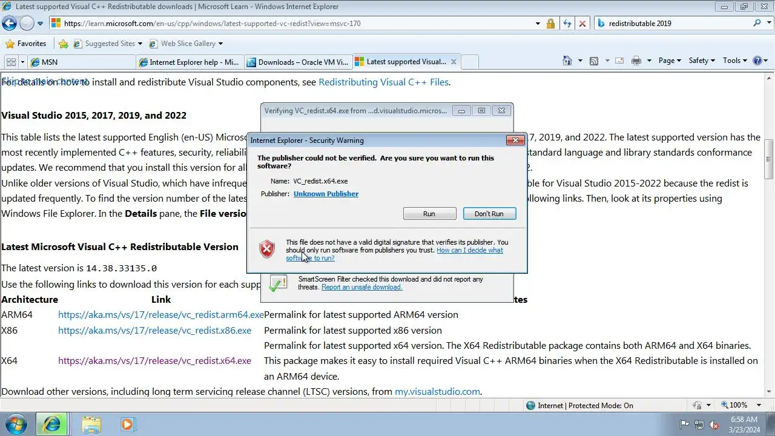Restore the Verifying VC_redist download window
The height and width of the screenshot is (436, 775).
point(481,111)
